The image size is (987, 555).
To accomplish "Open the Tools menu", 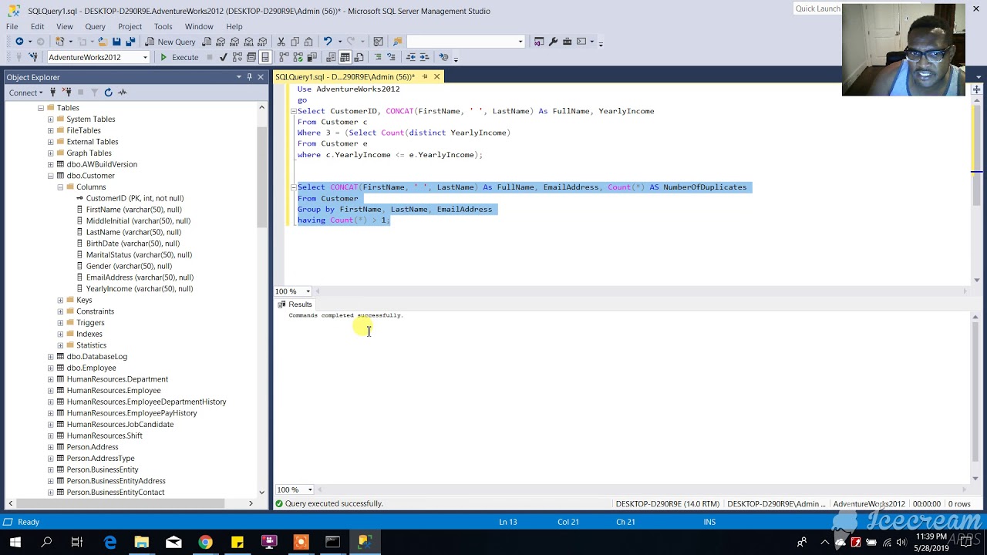I will click(163, 26).
